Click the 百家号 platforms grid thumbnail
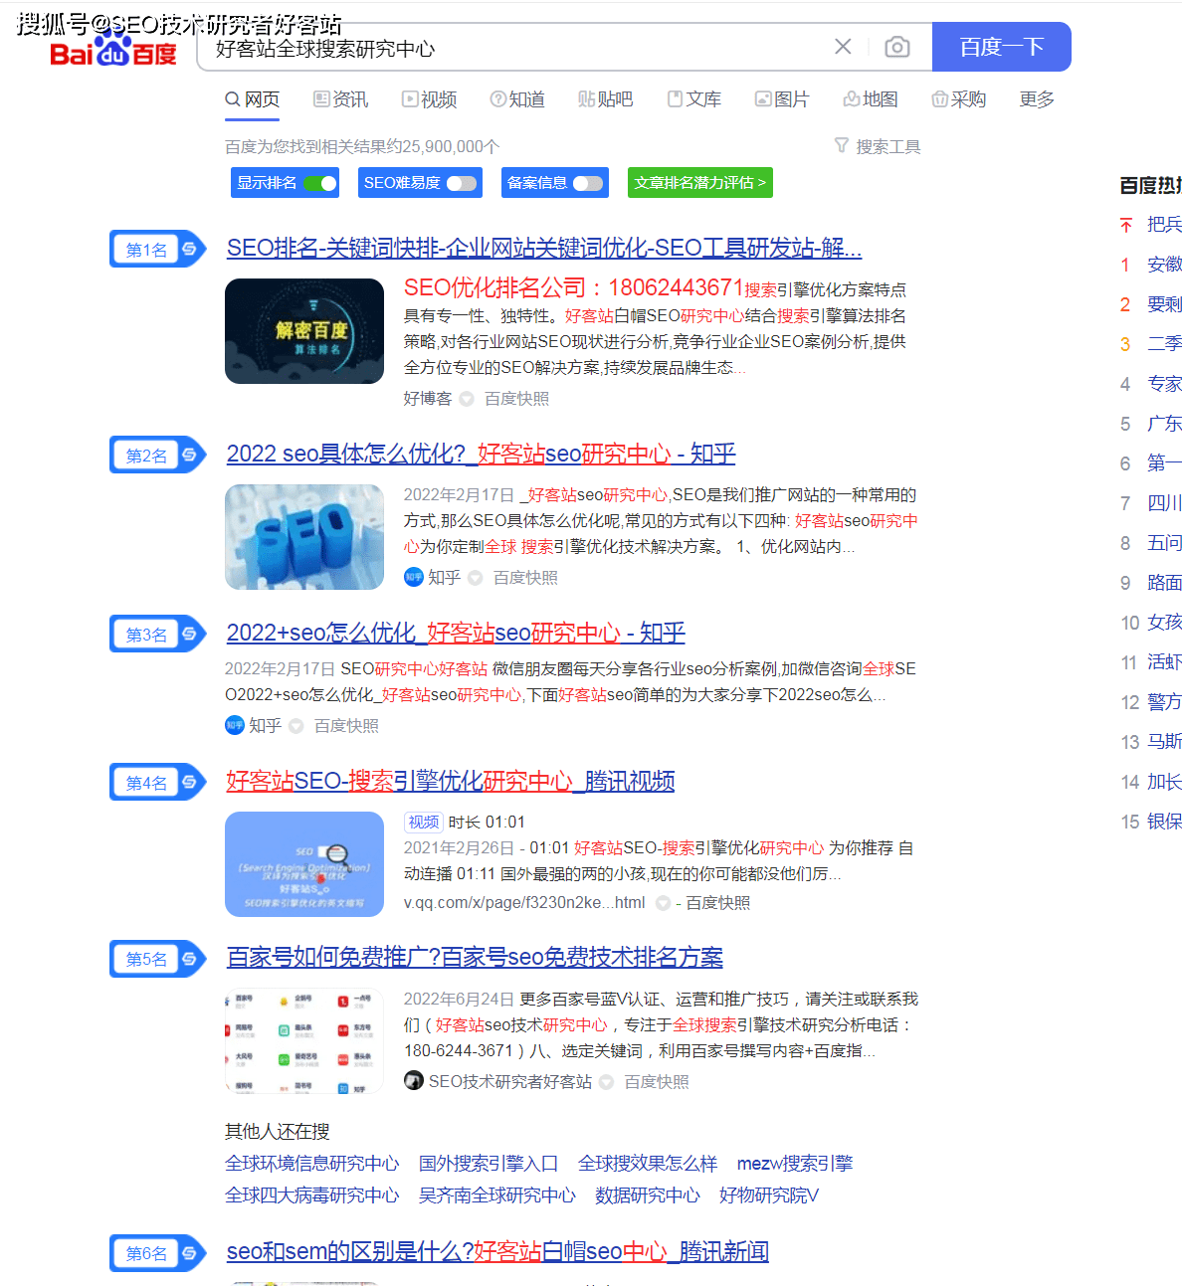The width and height of the screenshot is (1182, 1286). pos(304,1040)
